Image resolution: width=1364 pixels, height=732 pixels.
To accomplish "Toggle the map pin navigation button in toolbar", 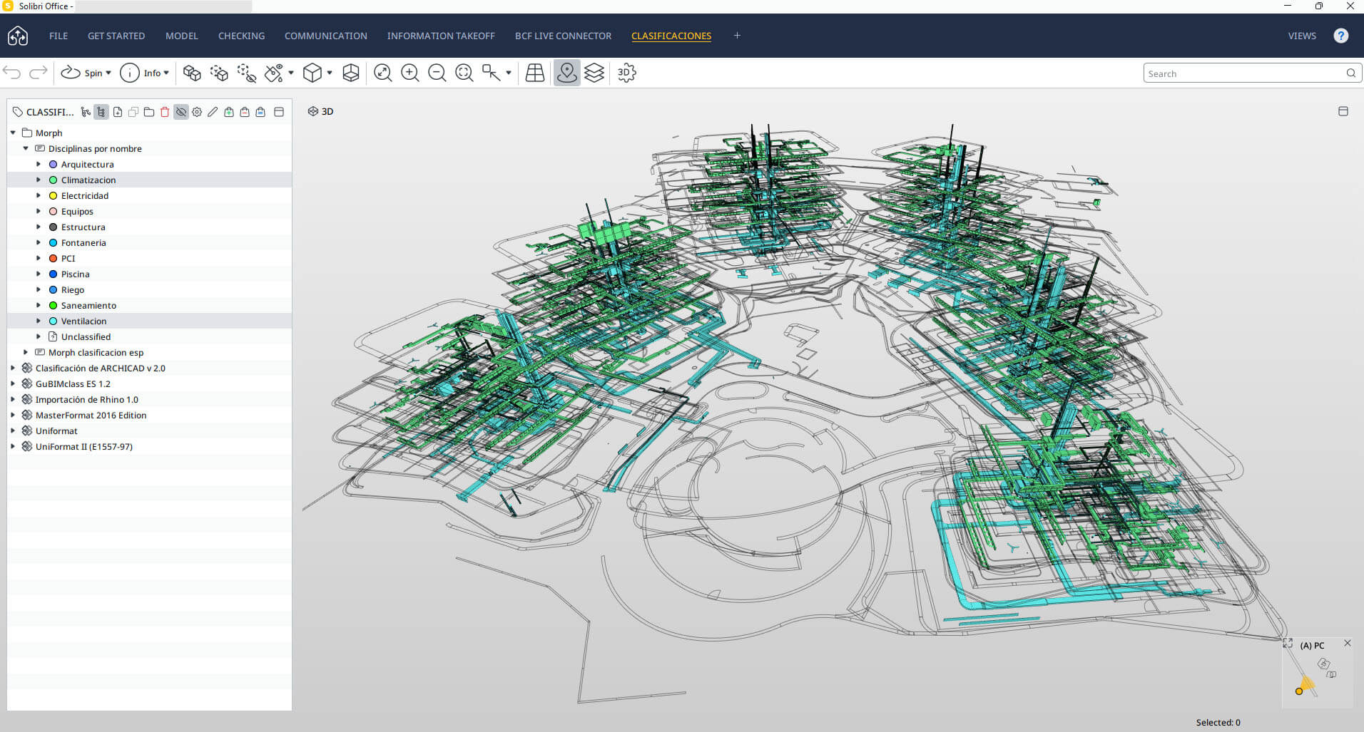I will tap(566, 73).
